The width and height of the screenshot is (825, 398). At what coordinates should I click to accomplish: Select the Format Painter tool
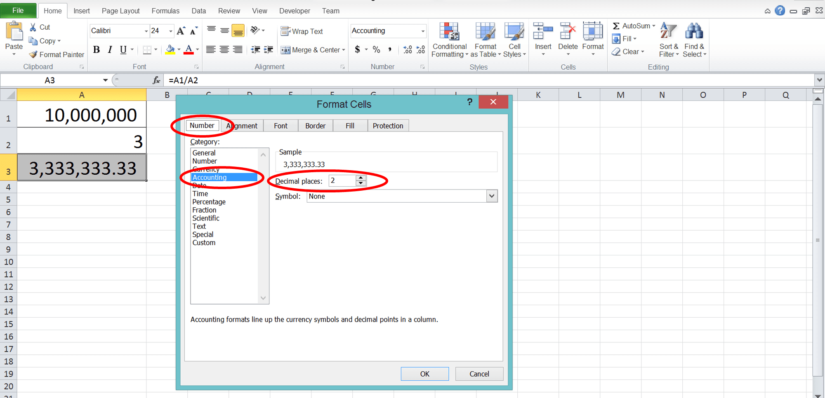[x=57, y=54]
